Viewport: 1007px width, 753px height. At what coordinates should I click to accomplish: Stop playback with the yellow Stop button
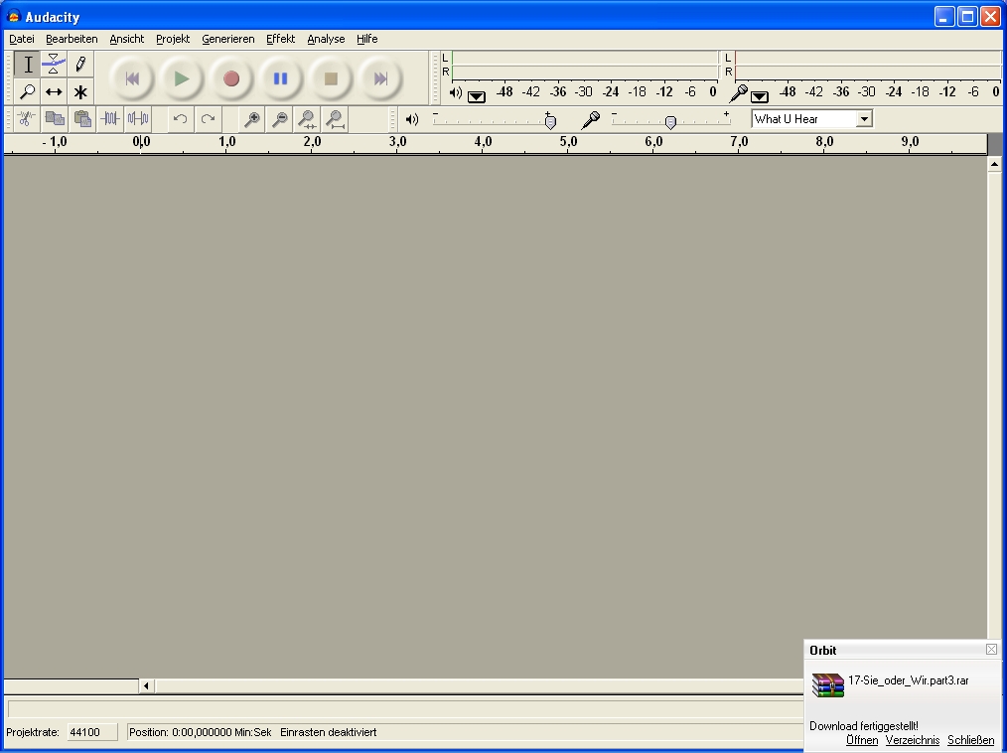tap(331, 79)
